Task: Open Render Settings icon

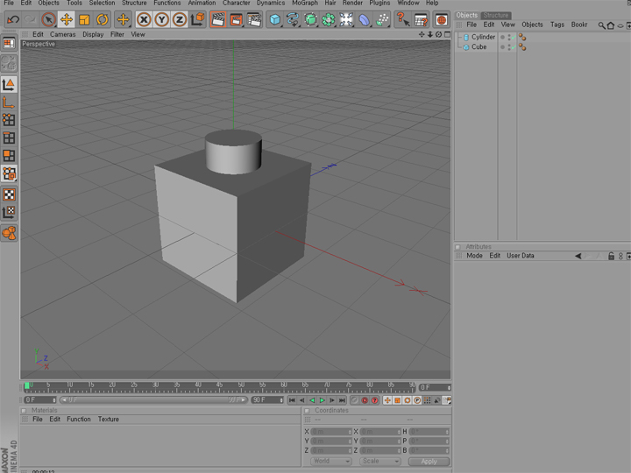Action: click(254, 19)
